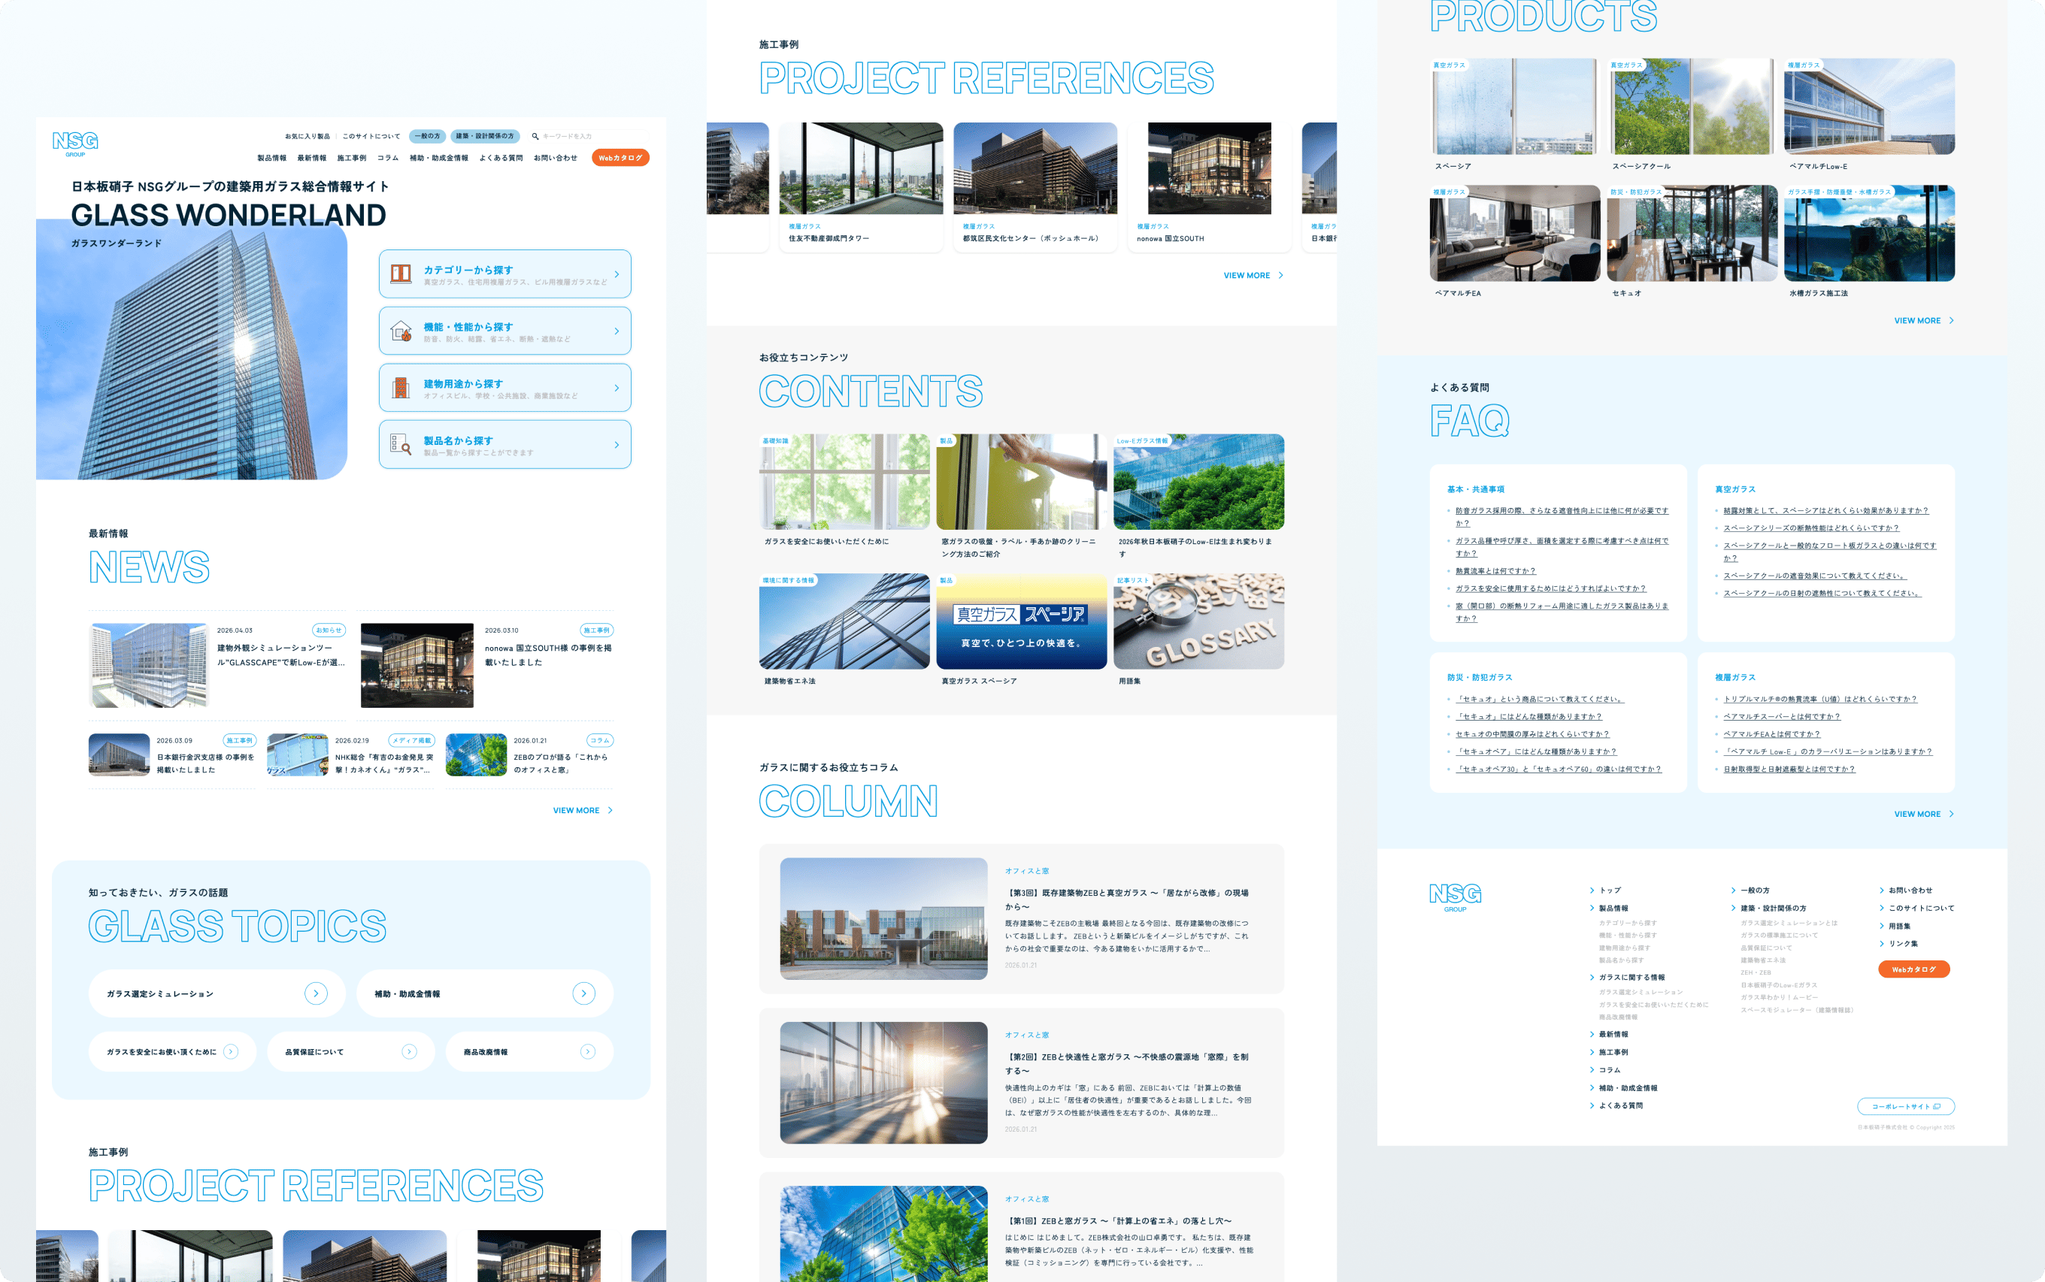The height and width of the screenshot is (1282, 2045).
Task: Open 施工事例 in the top navigation
Action: tap(351, 158)
